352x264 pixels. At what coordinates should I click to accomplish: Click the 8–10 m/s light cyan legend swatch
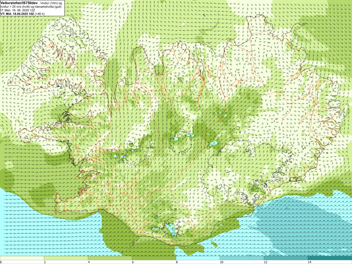point(198,258)
